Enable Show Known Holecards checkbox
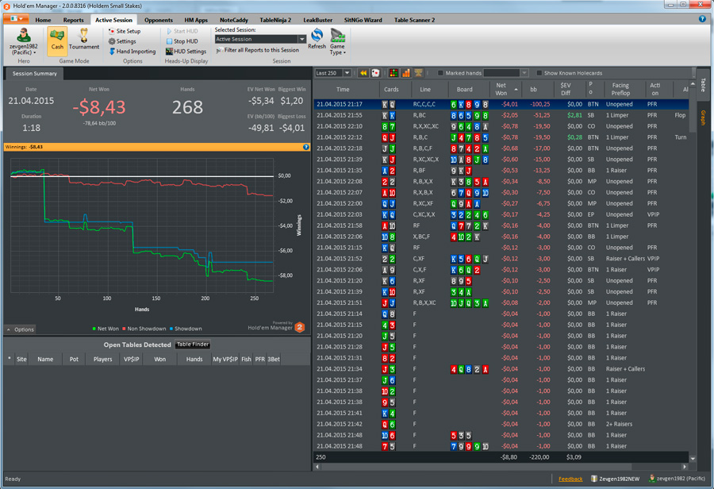 click(539, 73)
